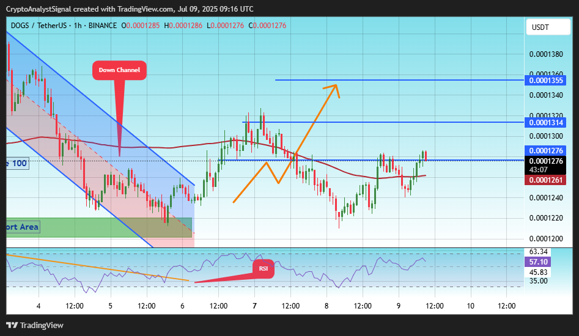
Task: Click the 35.00 RSI level label
Action: [539, 280]
